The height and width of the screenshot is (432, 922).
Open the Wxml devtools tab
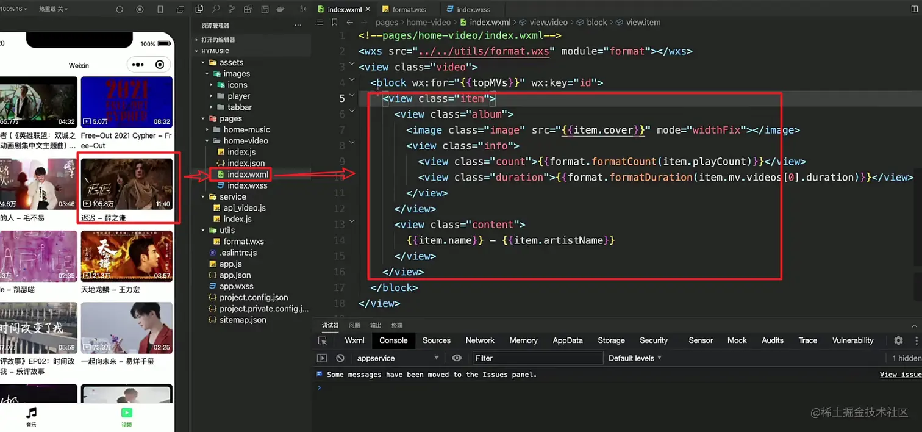point(354,340)
